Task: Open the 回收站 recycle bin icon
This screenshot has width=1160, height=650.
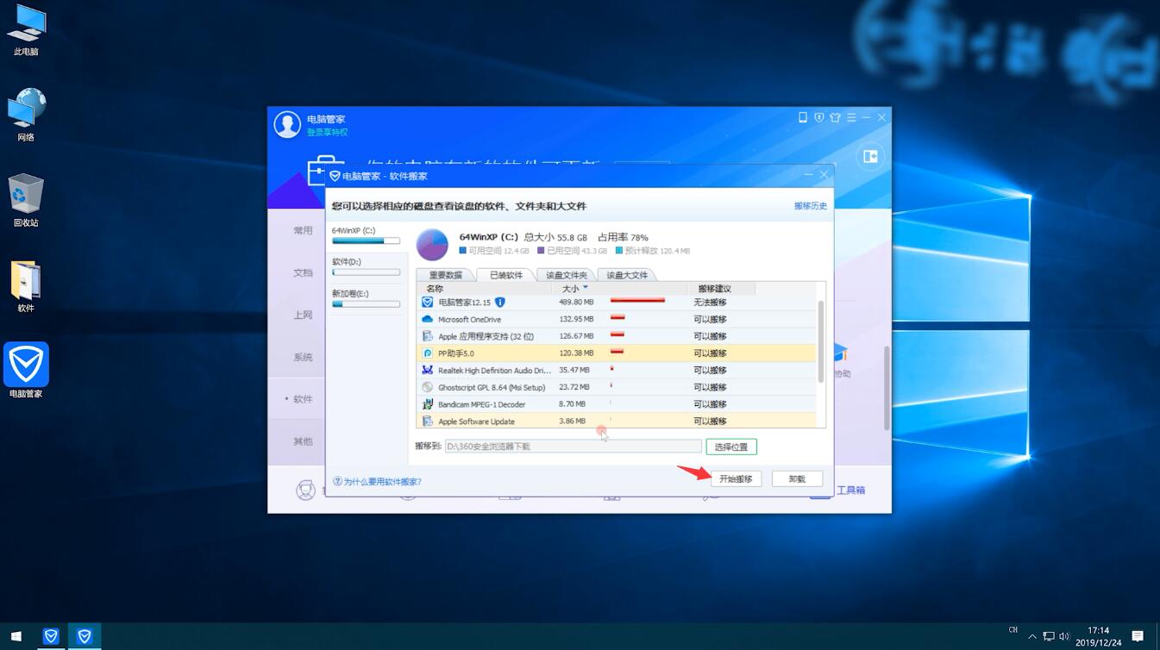Action: [x=26, y=201]
